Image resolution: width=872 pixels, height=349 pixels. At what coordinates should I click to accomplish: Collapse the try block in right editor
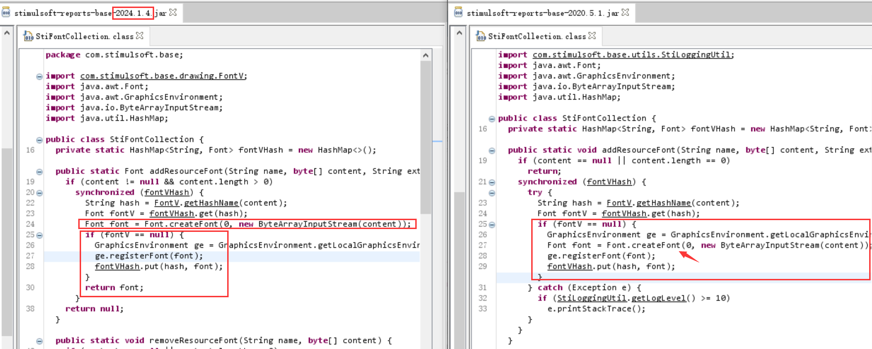click(492, 193)
